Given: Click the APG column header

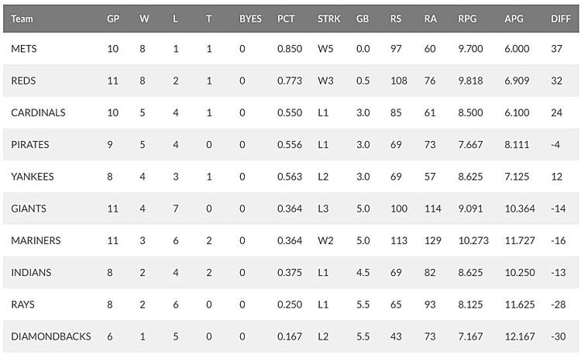Looking at the screenshot, I should pyautogui.click(x=514, y=19).
